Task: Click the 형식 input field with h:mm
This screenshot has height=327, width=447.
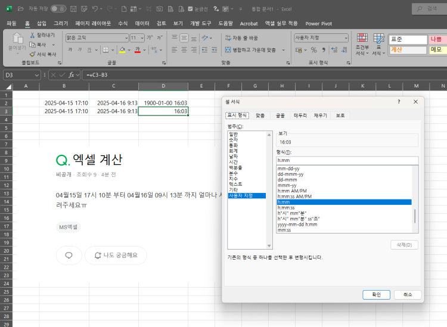Action: tap(347, 160)
